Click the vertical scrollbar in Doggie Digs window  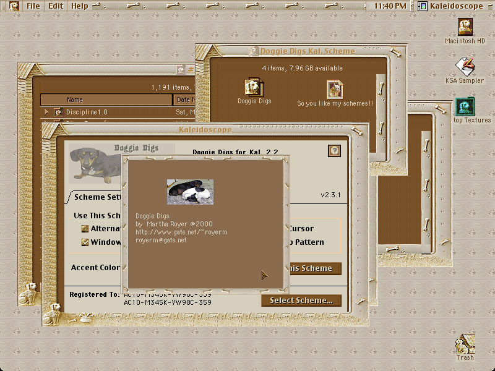[x=381, y=114]
